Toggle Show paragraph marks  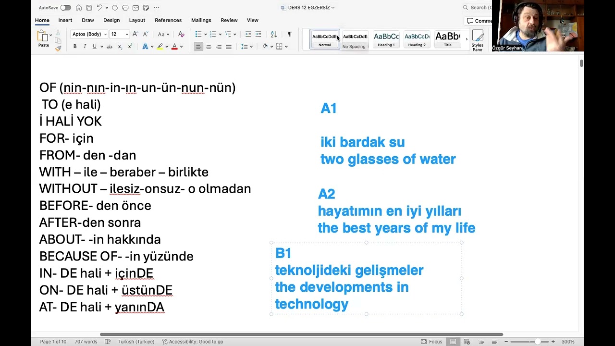pos(289,34)
